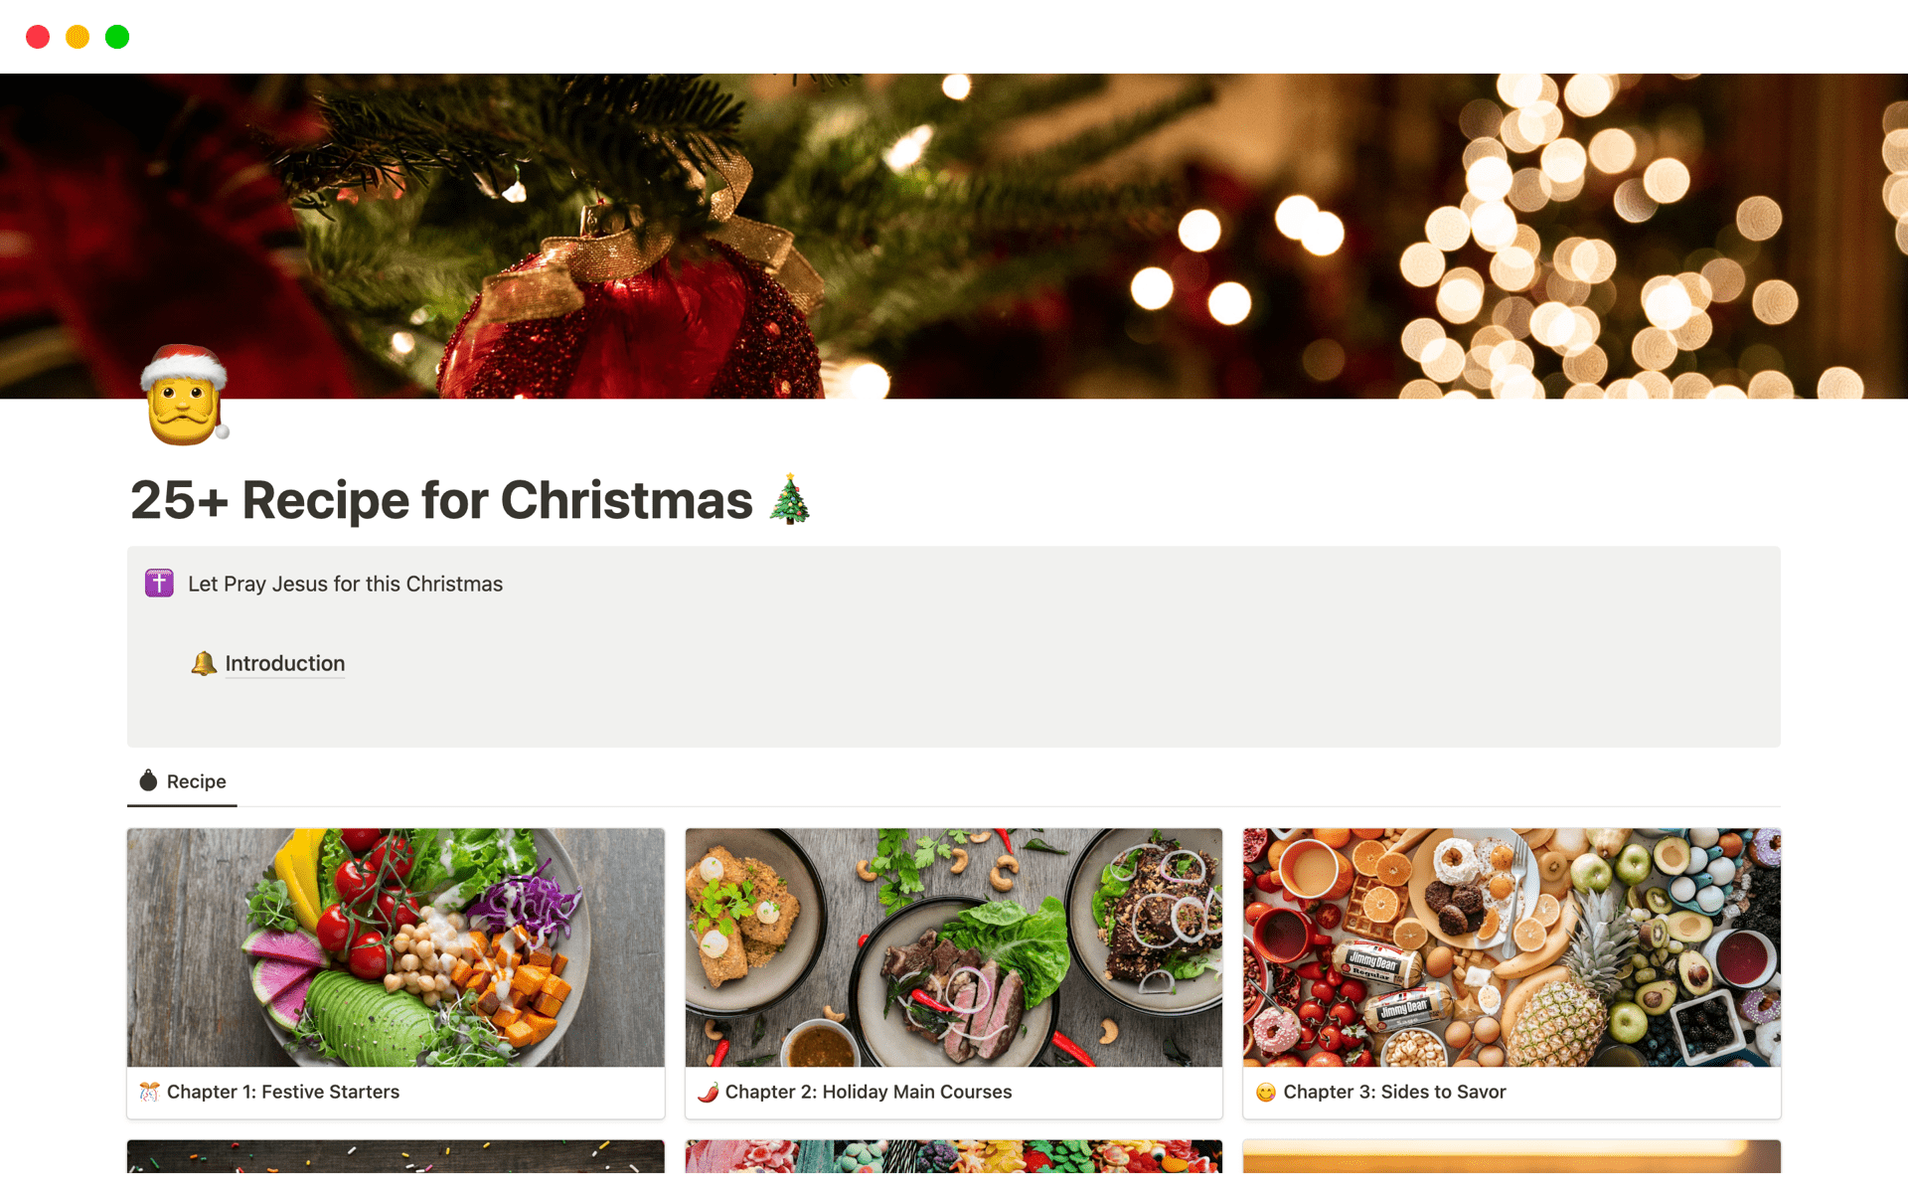
Task: Click the smiley icon on Chapter 3
Action: 1265,1093
